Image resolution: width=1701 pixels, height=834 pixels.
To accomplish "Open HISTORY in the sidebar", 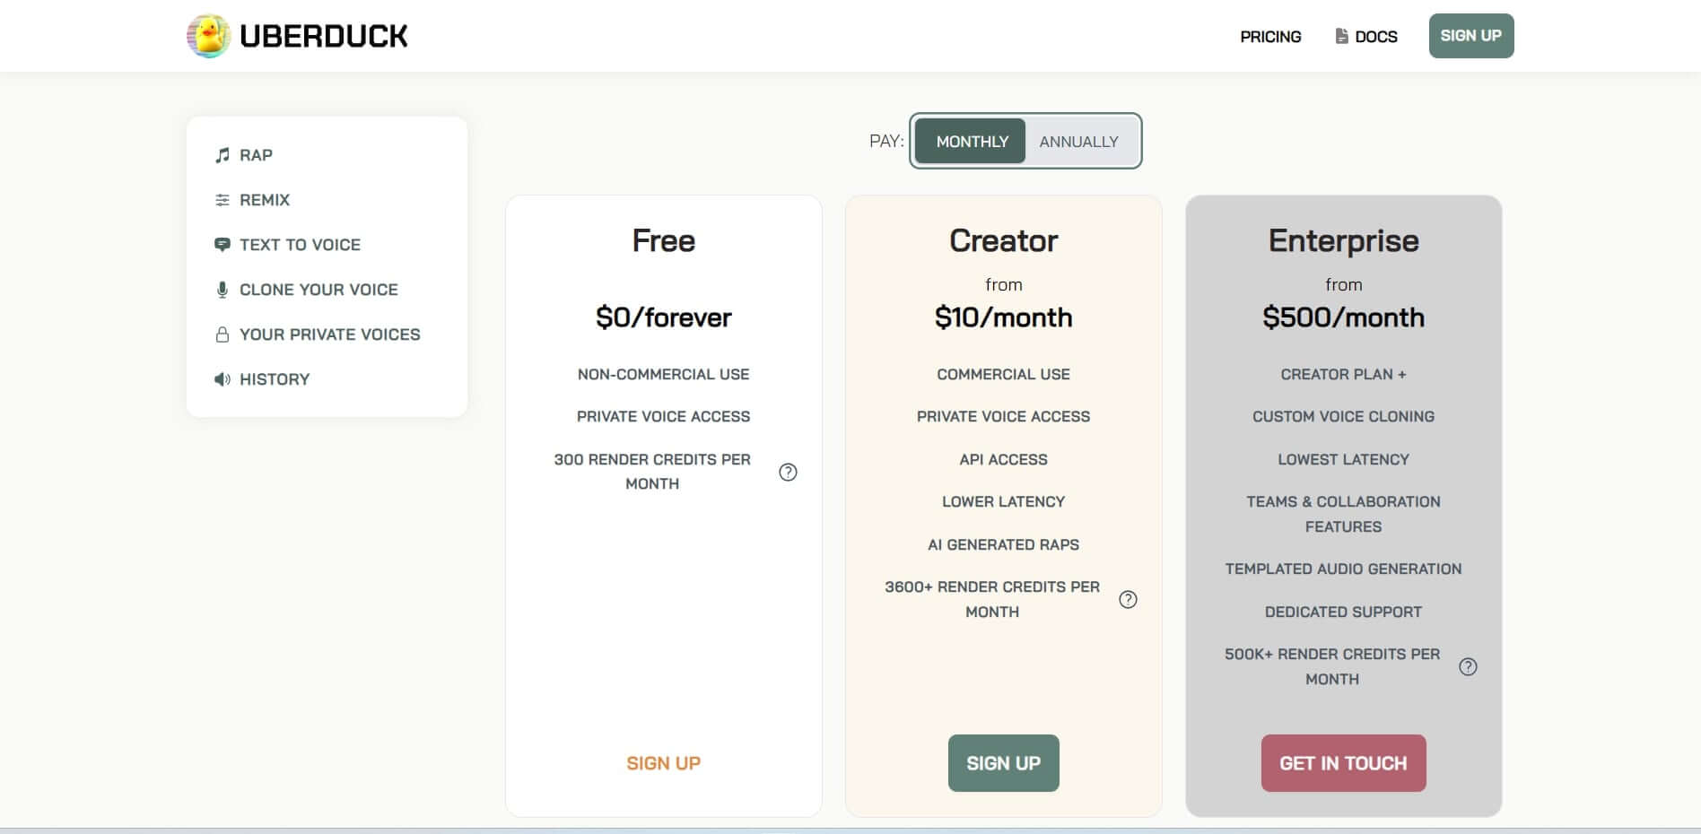I will pyautogui.click(x=275, y=379).
